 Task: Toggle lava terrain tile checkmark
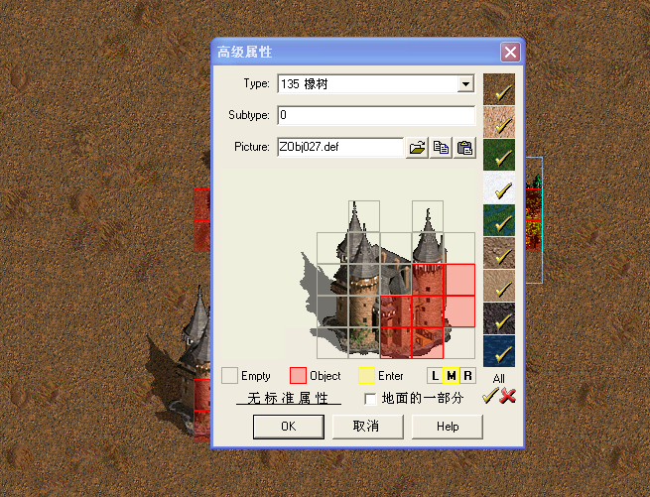[x=499, y=318]
